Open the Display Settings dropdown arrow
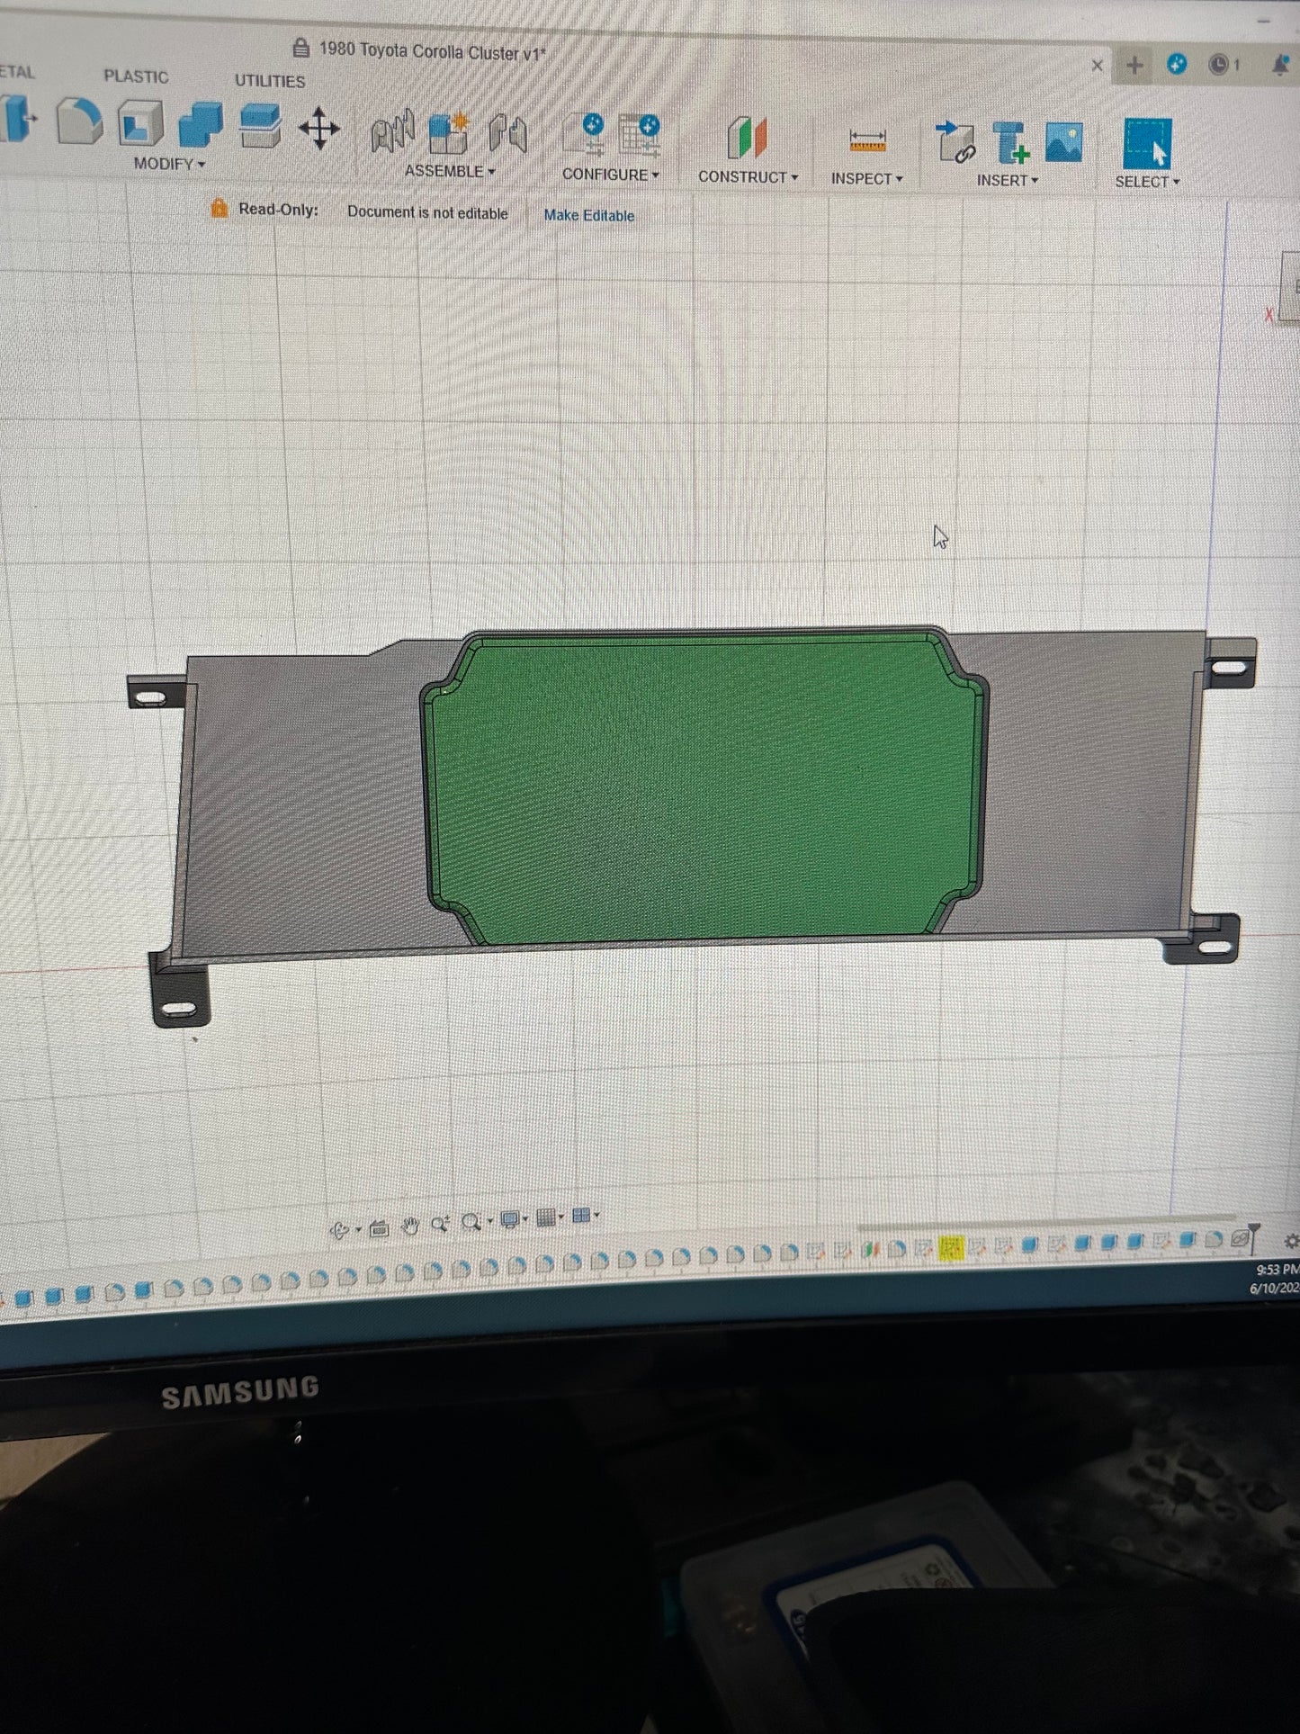1300x1734 pixels. [525, 1220]
